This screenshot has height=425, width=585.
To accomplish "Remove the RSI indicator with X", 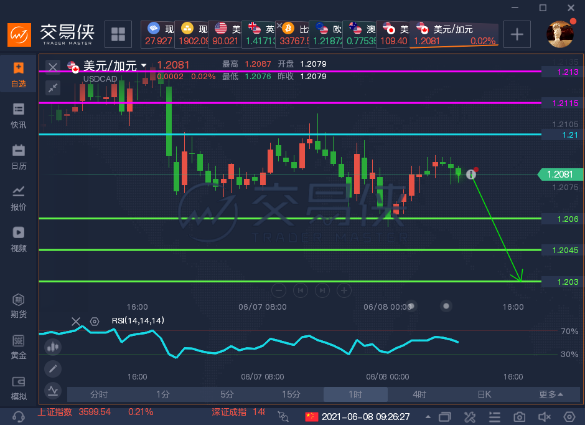I will pyautogui.click(x=76, y=322).
